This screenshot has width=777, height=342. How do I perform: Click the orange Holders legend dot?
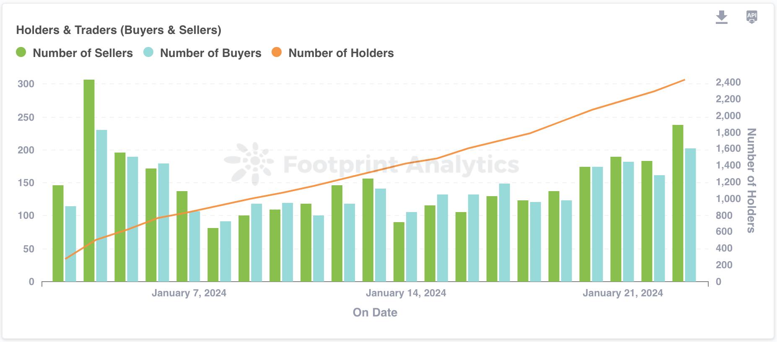click(x=277, y=52)
